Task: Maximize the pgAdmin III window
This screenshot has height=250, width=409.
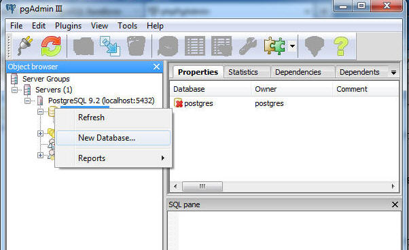Action: (x=361, y=6)
